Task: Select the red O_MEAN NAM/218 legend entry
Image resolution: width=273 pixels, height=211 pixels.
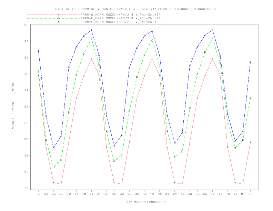Action: click(94, 14)
